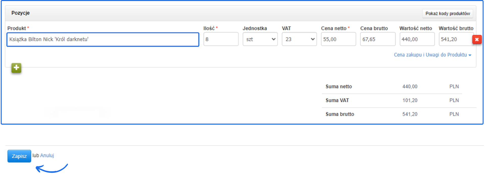Cancel via the Anuluj link
The height and width of the screenshot is (176, 485).
[x=47, y=156]
